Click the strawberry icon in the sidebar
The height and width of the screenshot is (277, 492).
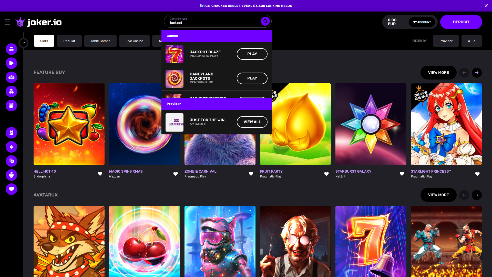(11, 175)
